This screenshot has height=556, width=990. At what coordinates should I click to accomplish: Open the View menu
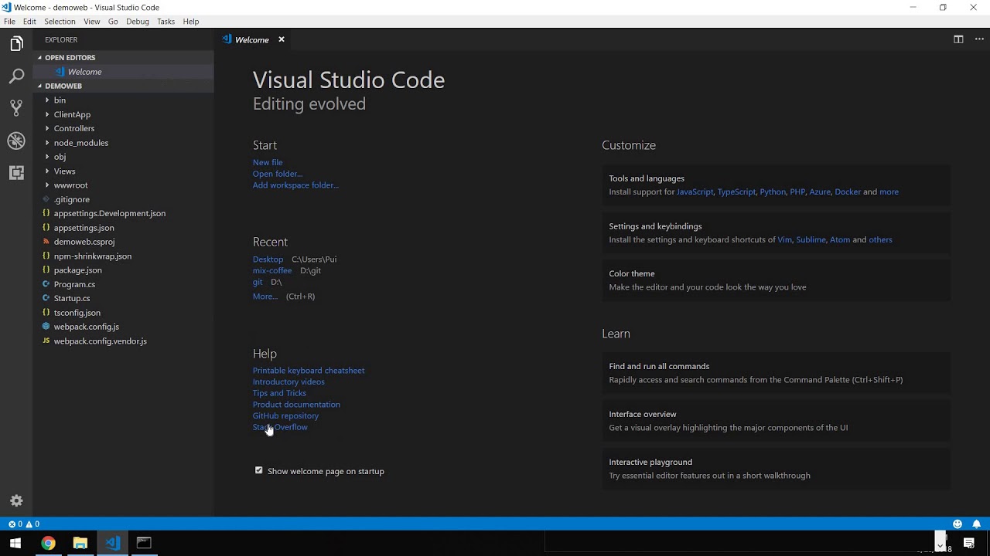(92, 22)
